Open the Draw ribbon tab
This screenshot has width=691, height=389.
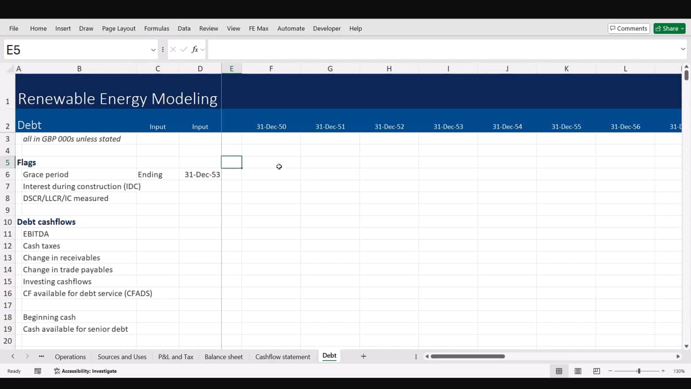(86, 28)
